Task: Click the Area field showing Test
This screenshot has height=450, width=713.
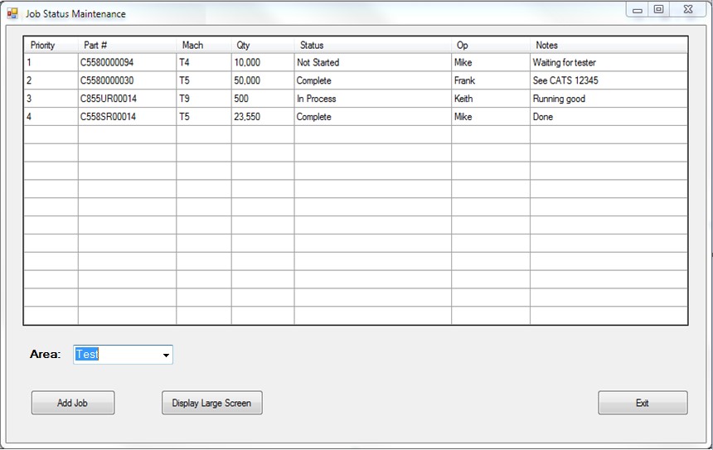Action: [123, 355]
